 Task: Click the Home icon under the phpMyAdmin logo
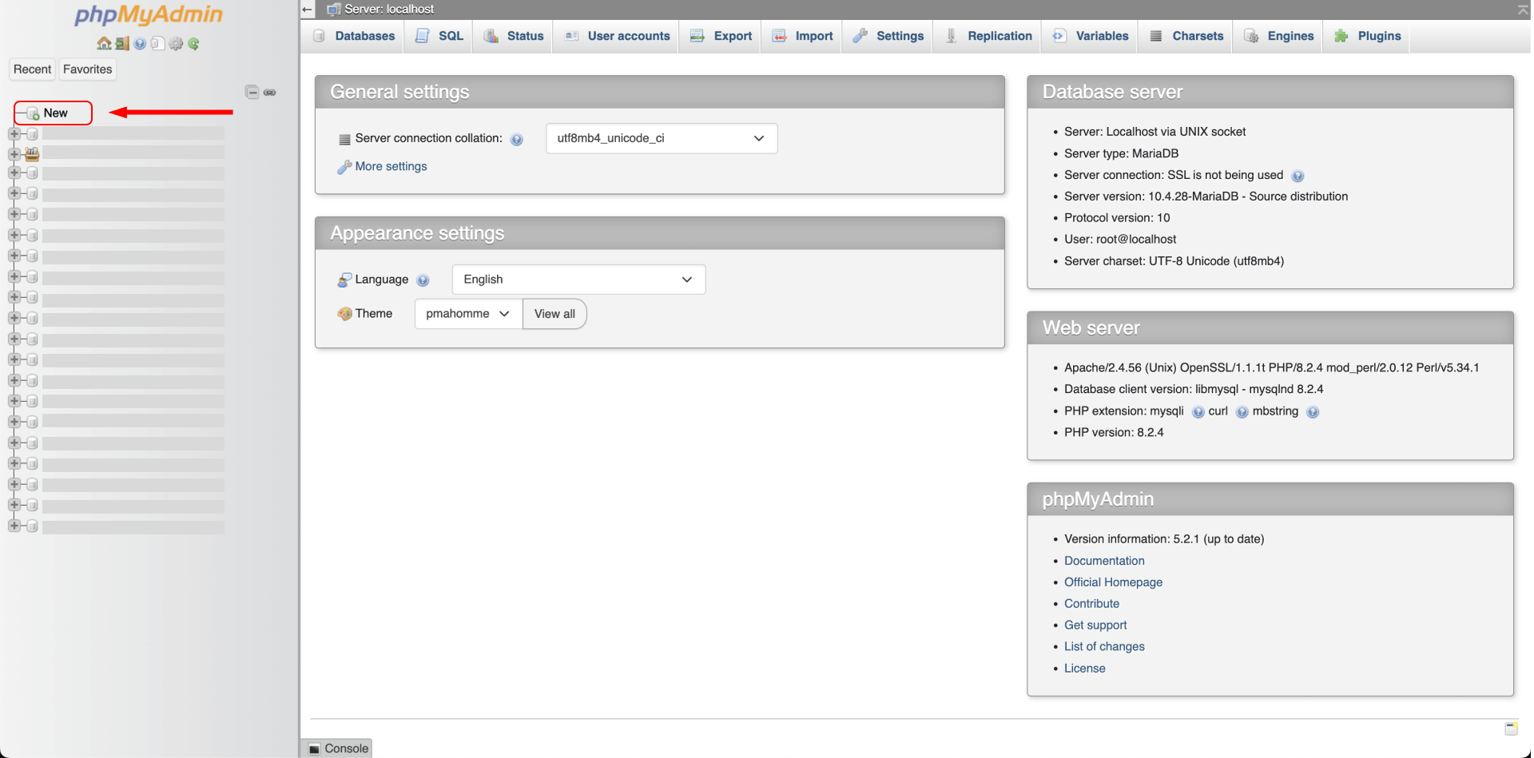pos(104,44)
